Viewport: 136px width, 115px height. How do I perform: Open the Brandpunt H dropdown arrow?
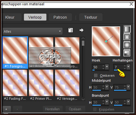click(x=107, y=102)
